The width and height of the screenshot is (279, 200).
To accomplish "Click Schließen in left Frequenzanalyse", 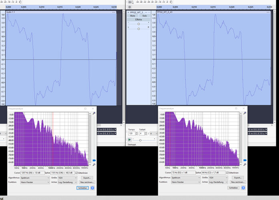I will [82, 188].
